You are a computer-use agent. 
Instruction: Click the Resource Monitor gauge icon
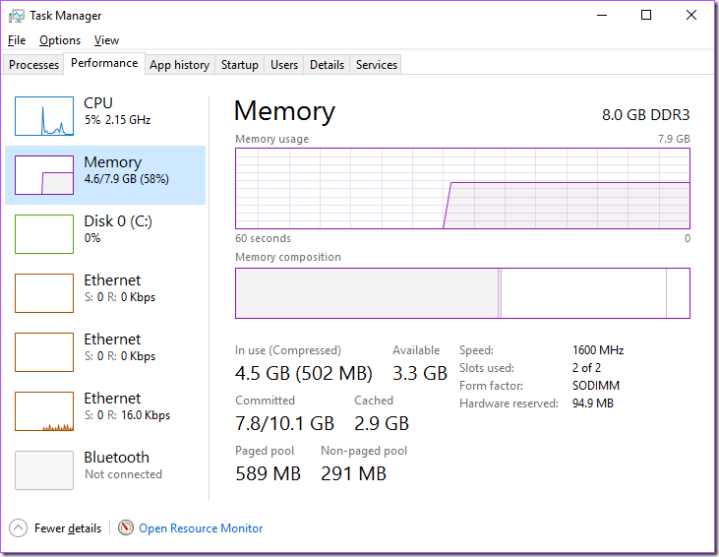(x=126, y=528)
